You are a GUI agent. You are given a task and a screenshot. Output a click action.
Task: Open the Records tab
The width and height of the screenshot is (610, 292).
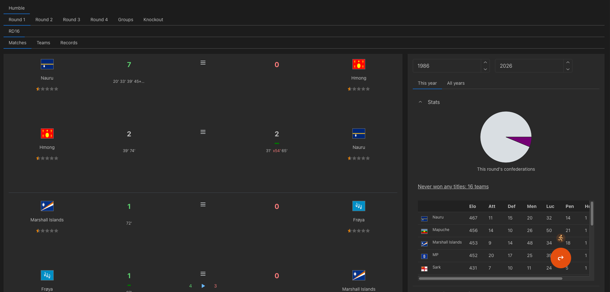coord(69,43)
